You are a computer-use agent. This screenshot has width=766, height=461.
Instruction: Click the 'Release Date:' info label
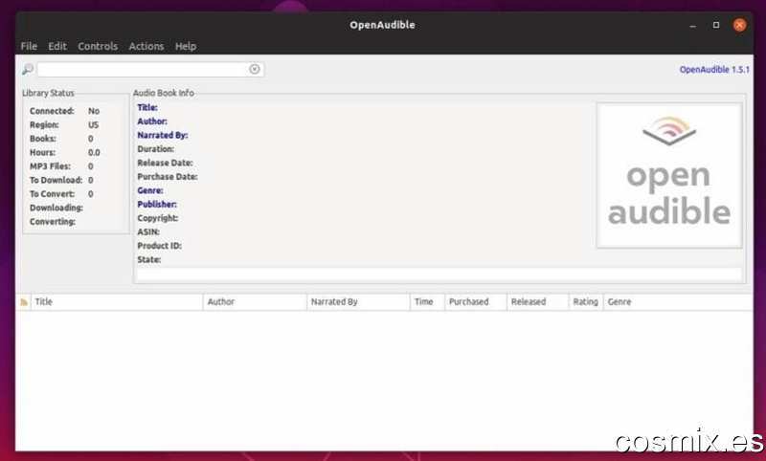pos(165,163)
